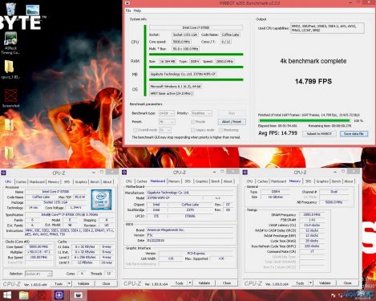The width and height of the screenshot is (376, 301).
Task: Expand Tools arrow in CPU-Z Mainboard window
Action: [190, 283]
